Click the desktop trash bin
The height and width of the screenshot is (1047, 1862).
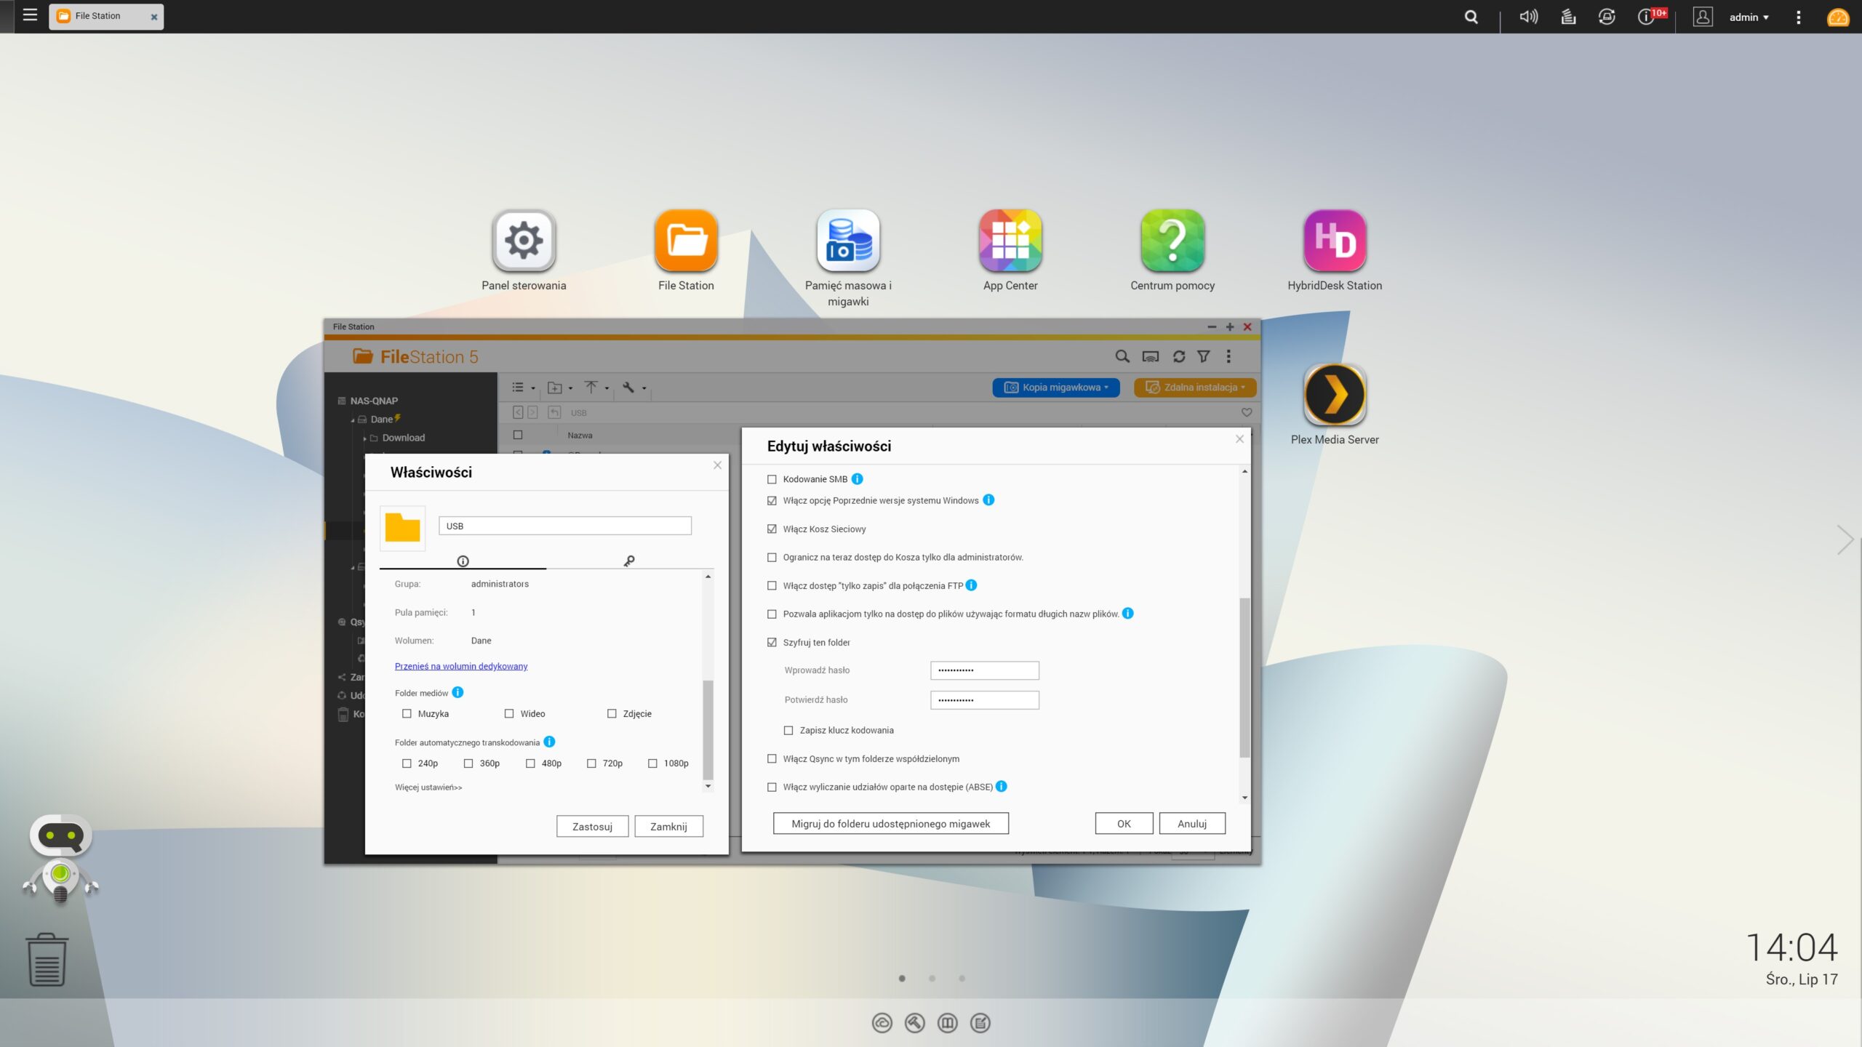tap(47, 960)
